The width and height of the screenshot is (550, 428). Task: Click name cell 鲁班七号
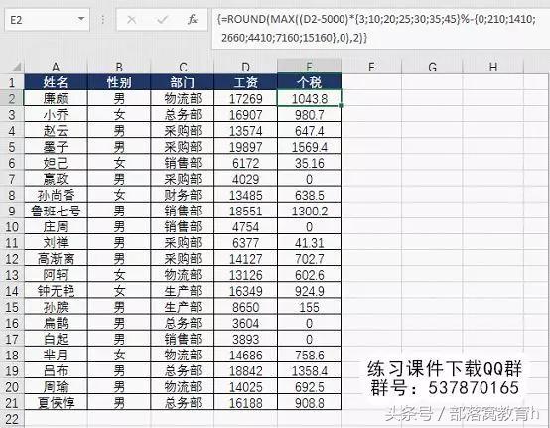(x=56, y=212)
